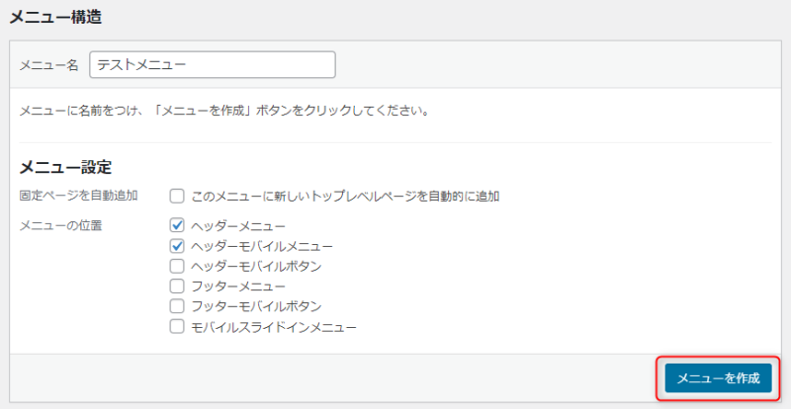This screenshot has width=791, height=409.
Task: Enable the フッターモバイルボタン checkbox
Action: 177,306
